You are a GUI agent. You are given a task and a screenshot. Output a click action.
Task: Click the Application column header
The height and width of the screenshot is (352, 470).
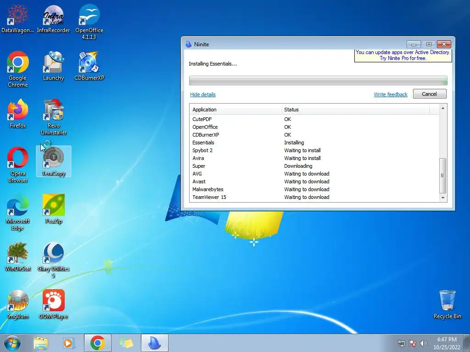pos(235,110)
